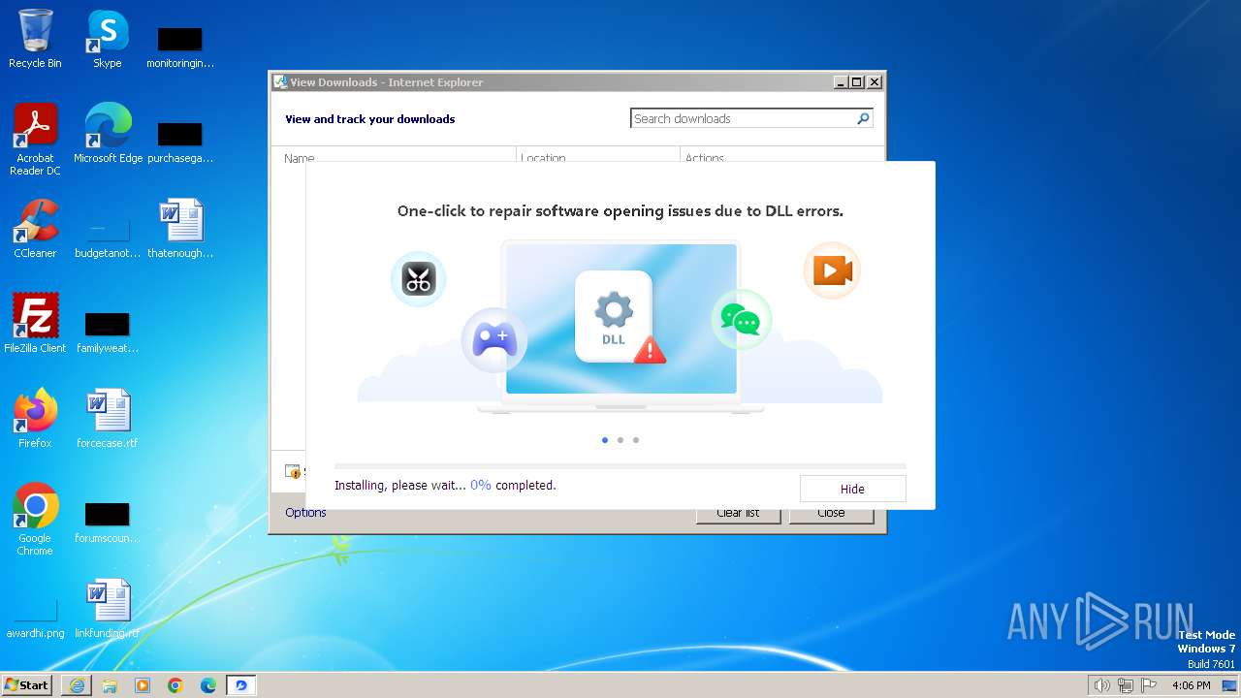Screen dimensions: 1241x698
Task: Hide the installer window with Hide button
Action: click(x=852, y=489)
